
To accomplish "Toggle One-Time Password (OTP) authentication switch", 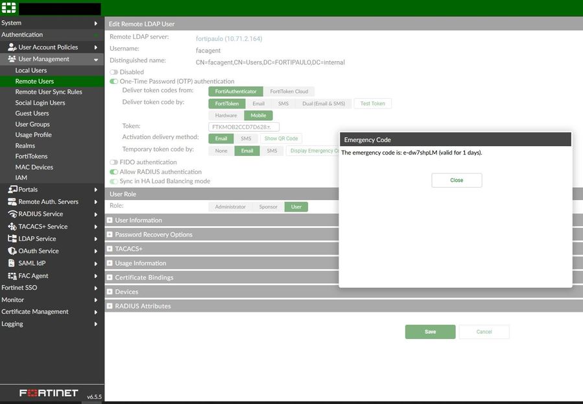I will 113,81.
